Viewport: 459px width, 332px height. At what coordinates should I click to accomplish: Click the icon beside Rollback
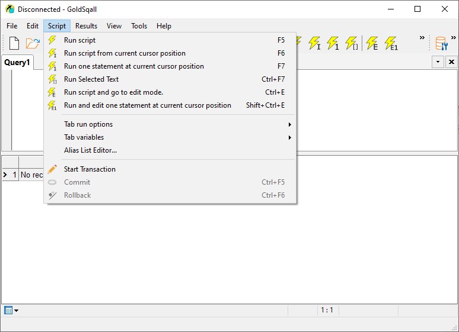point(52,195)
